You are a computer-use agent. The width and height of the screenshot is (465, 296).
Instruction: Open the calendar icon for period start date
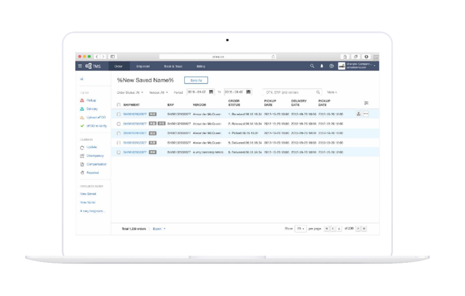coord(211,92)
